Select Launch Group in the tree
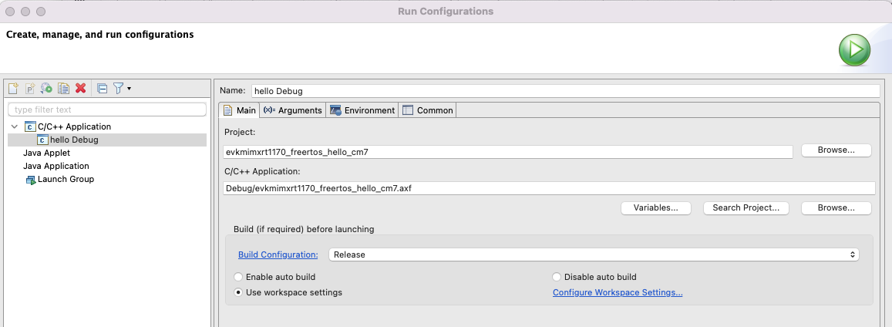Screen dimensions: 892x327 coord(66,179)
